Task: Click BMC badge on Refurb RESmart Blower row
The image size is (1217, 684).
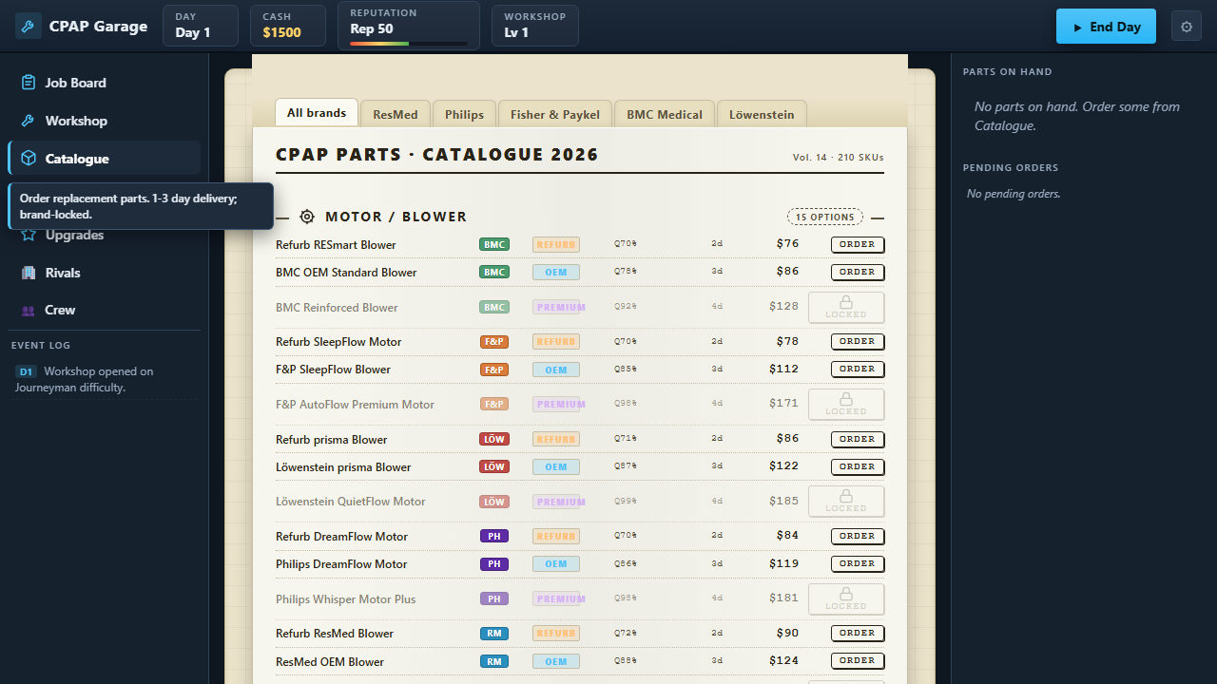Action: 494,244
